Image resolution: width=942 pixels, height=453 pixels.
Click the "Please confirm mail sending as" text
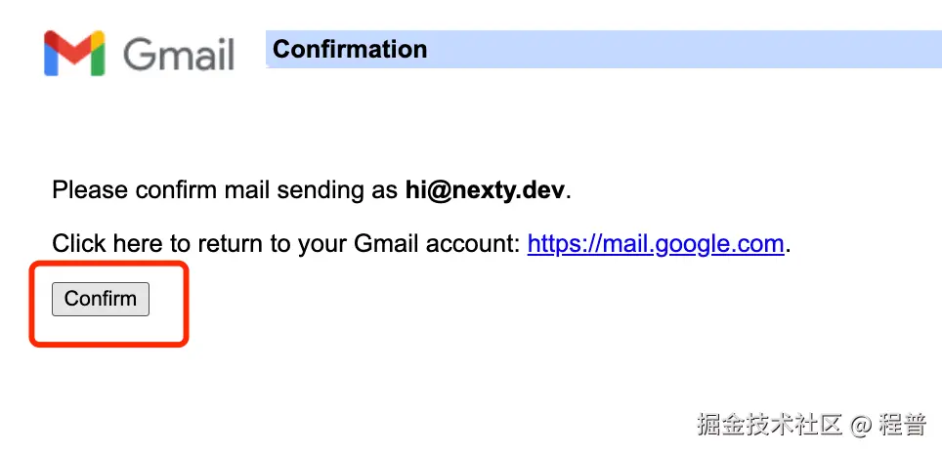pos(226,190)
